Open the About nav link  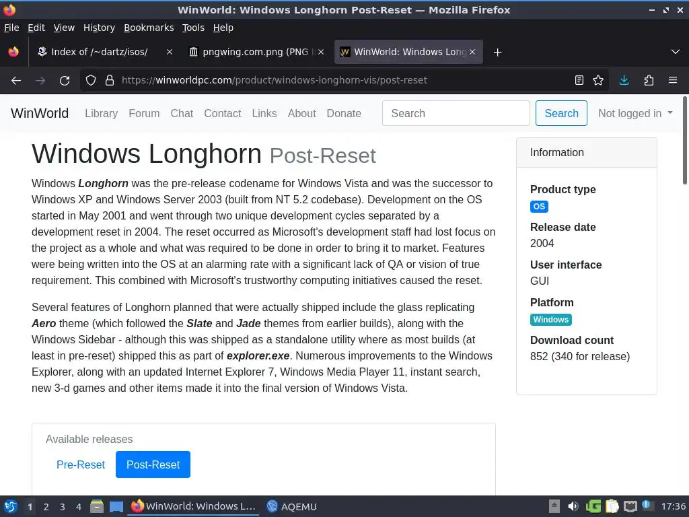302,113
